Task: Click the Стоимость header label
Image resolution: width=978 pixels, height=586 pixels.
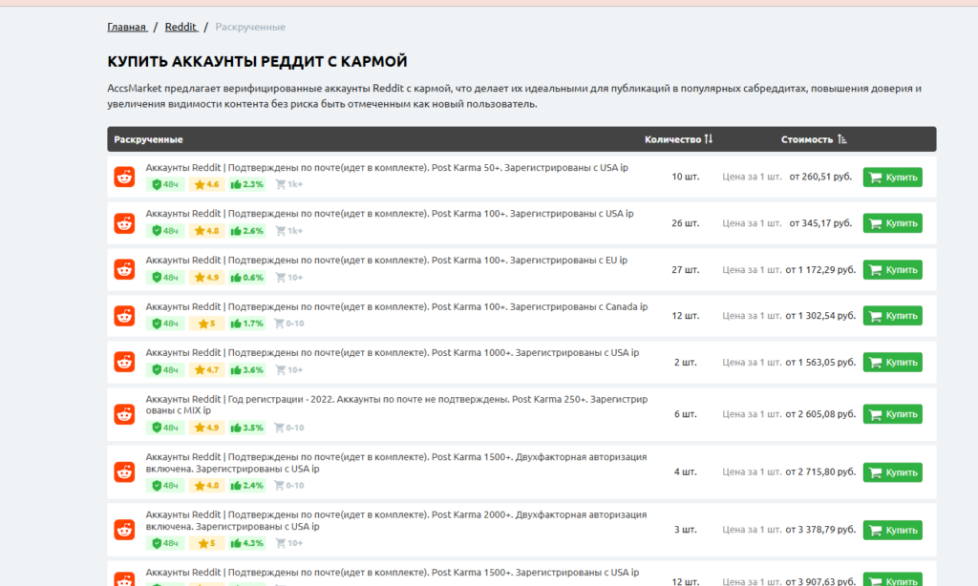Action: click(807, 139)
